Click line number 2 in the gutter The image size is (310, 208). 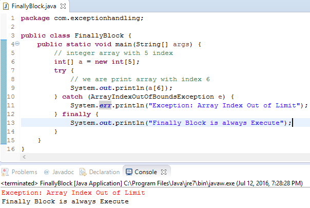13,27
